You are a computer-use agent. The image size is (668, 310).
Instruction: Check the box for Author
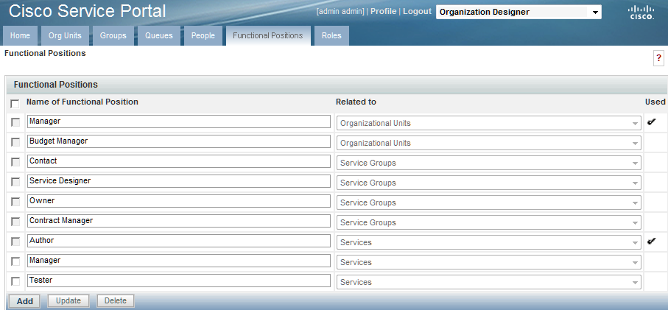[15, 242]
